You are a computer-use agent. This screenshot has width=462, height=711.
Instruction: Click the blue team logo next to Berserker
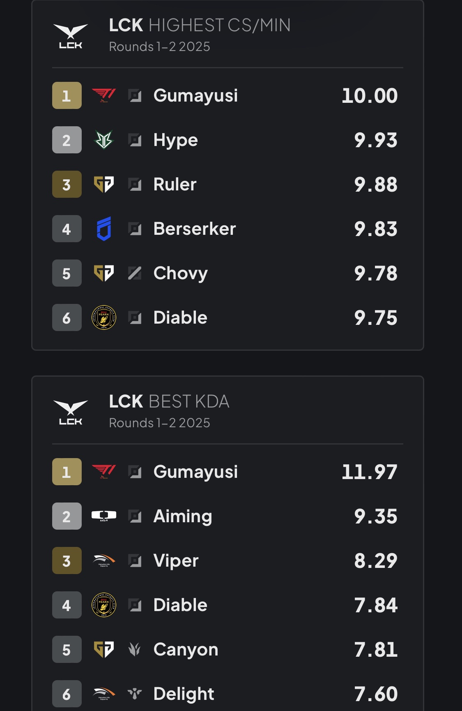pos(104,229)
